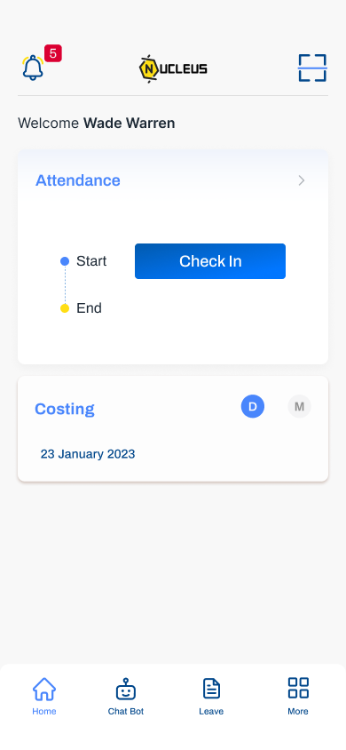346x750 pixels.
Task: Tap the yellow End timeline dot
Action: pyautogui.click(x=65, y=308)
